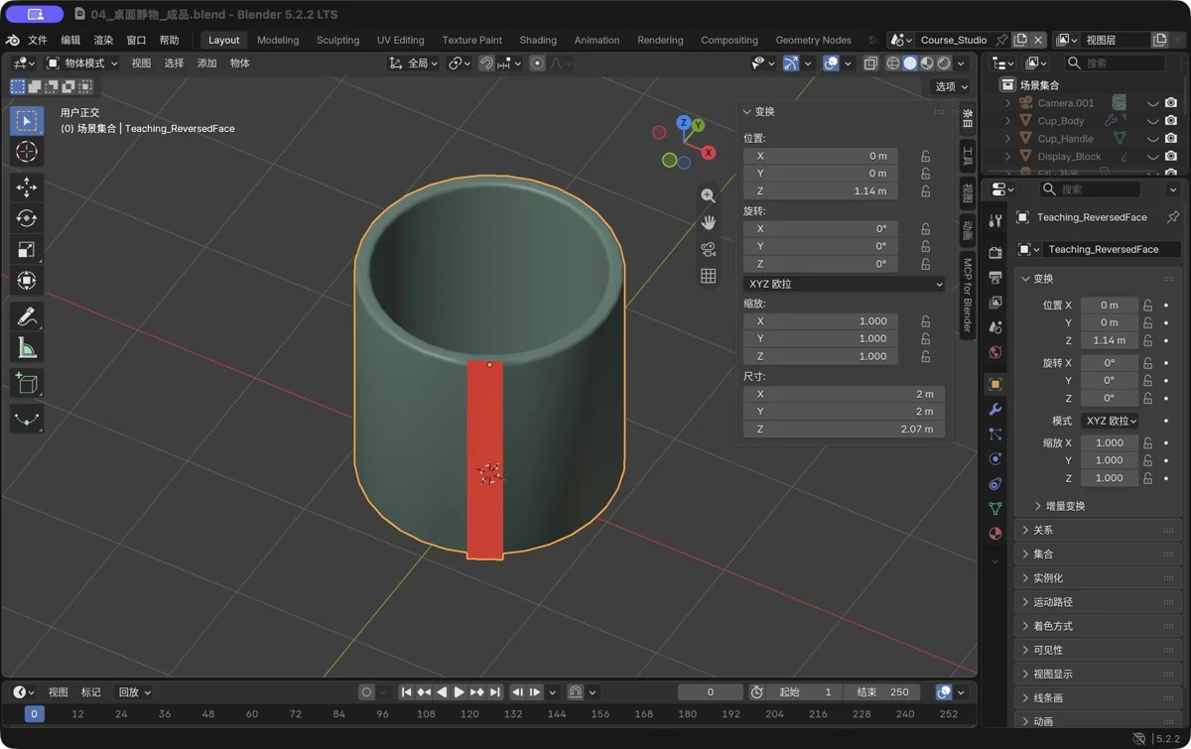Expand the 关系 panel
This screenshot has height=749, width=1191.
click(1099, 530)
